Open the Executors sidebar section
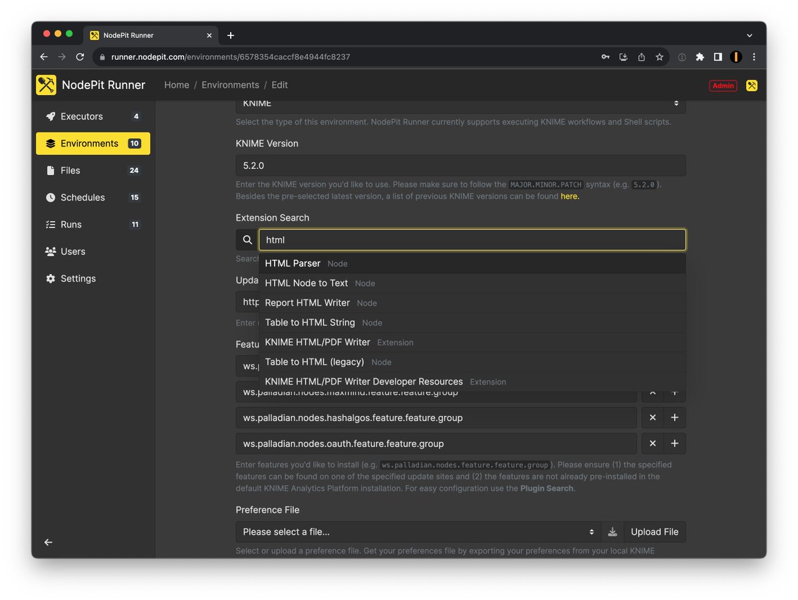Viewport: 798px width, 600px height. tap(93, 116)
